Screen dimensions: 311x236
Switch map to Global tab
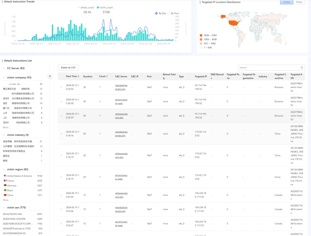tap(287, 2)
